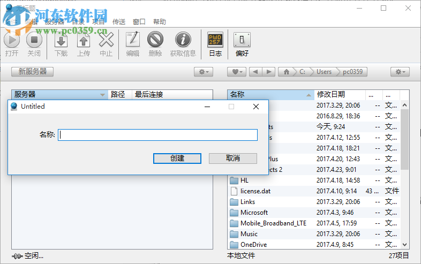Click the Open (打开) toolbar icon
The height and width of the screenshot is (264, 421).
[x=12, y=40]
